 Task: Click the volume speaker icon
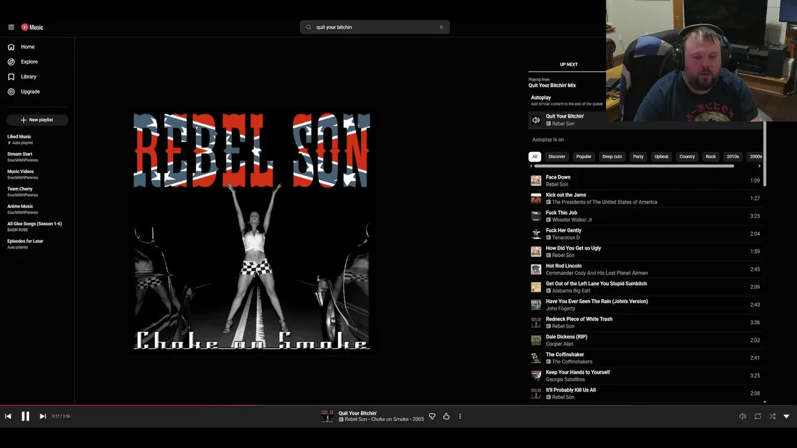click(743, 416)
